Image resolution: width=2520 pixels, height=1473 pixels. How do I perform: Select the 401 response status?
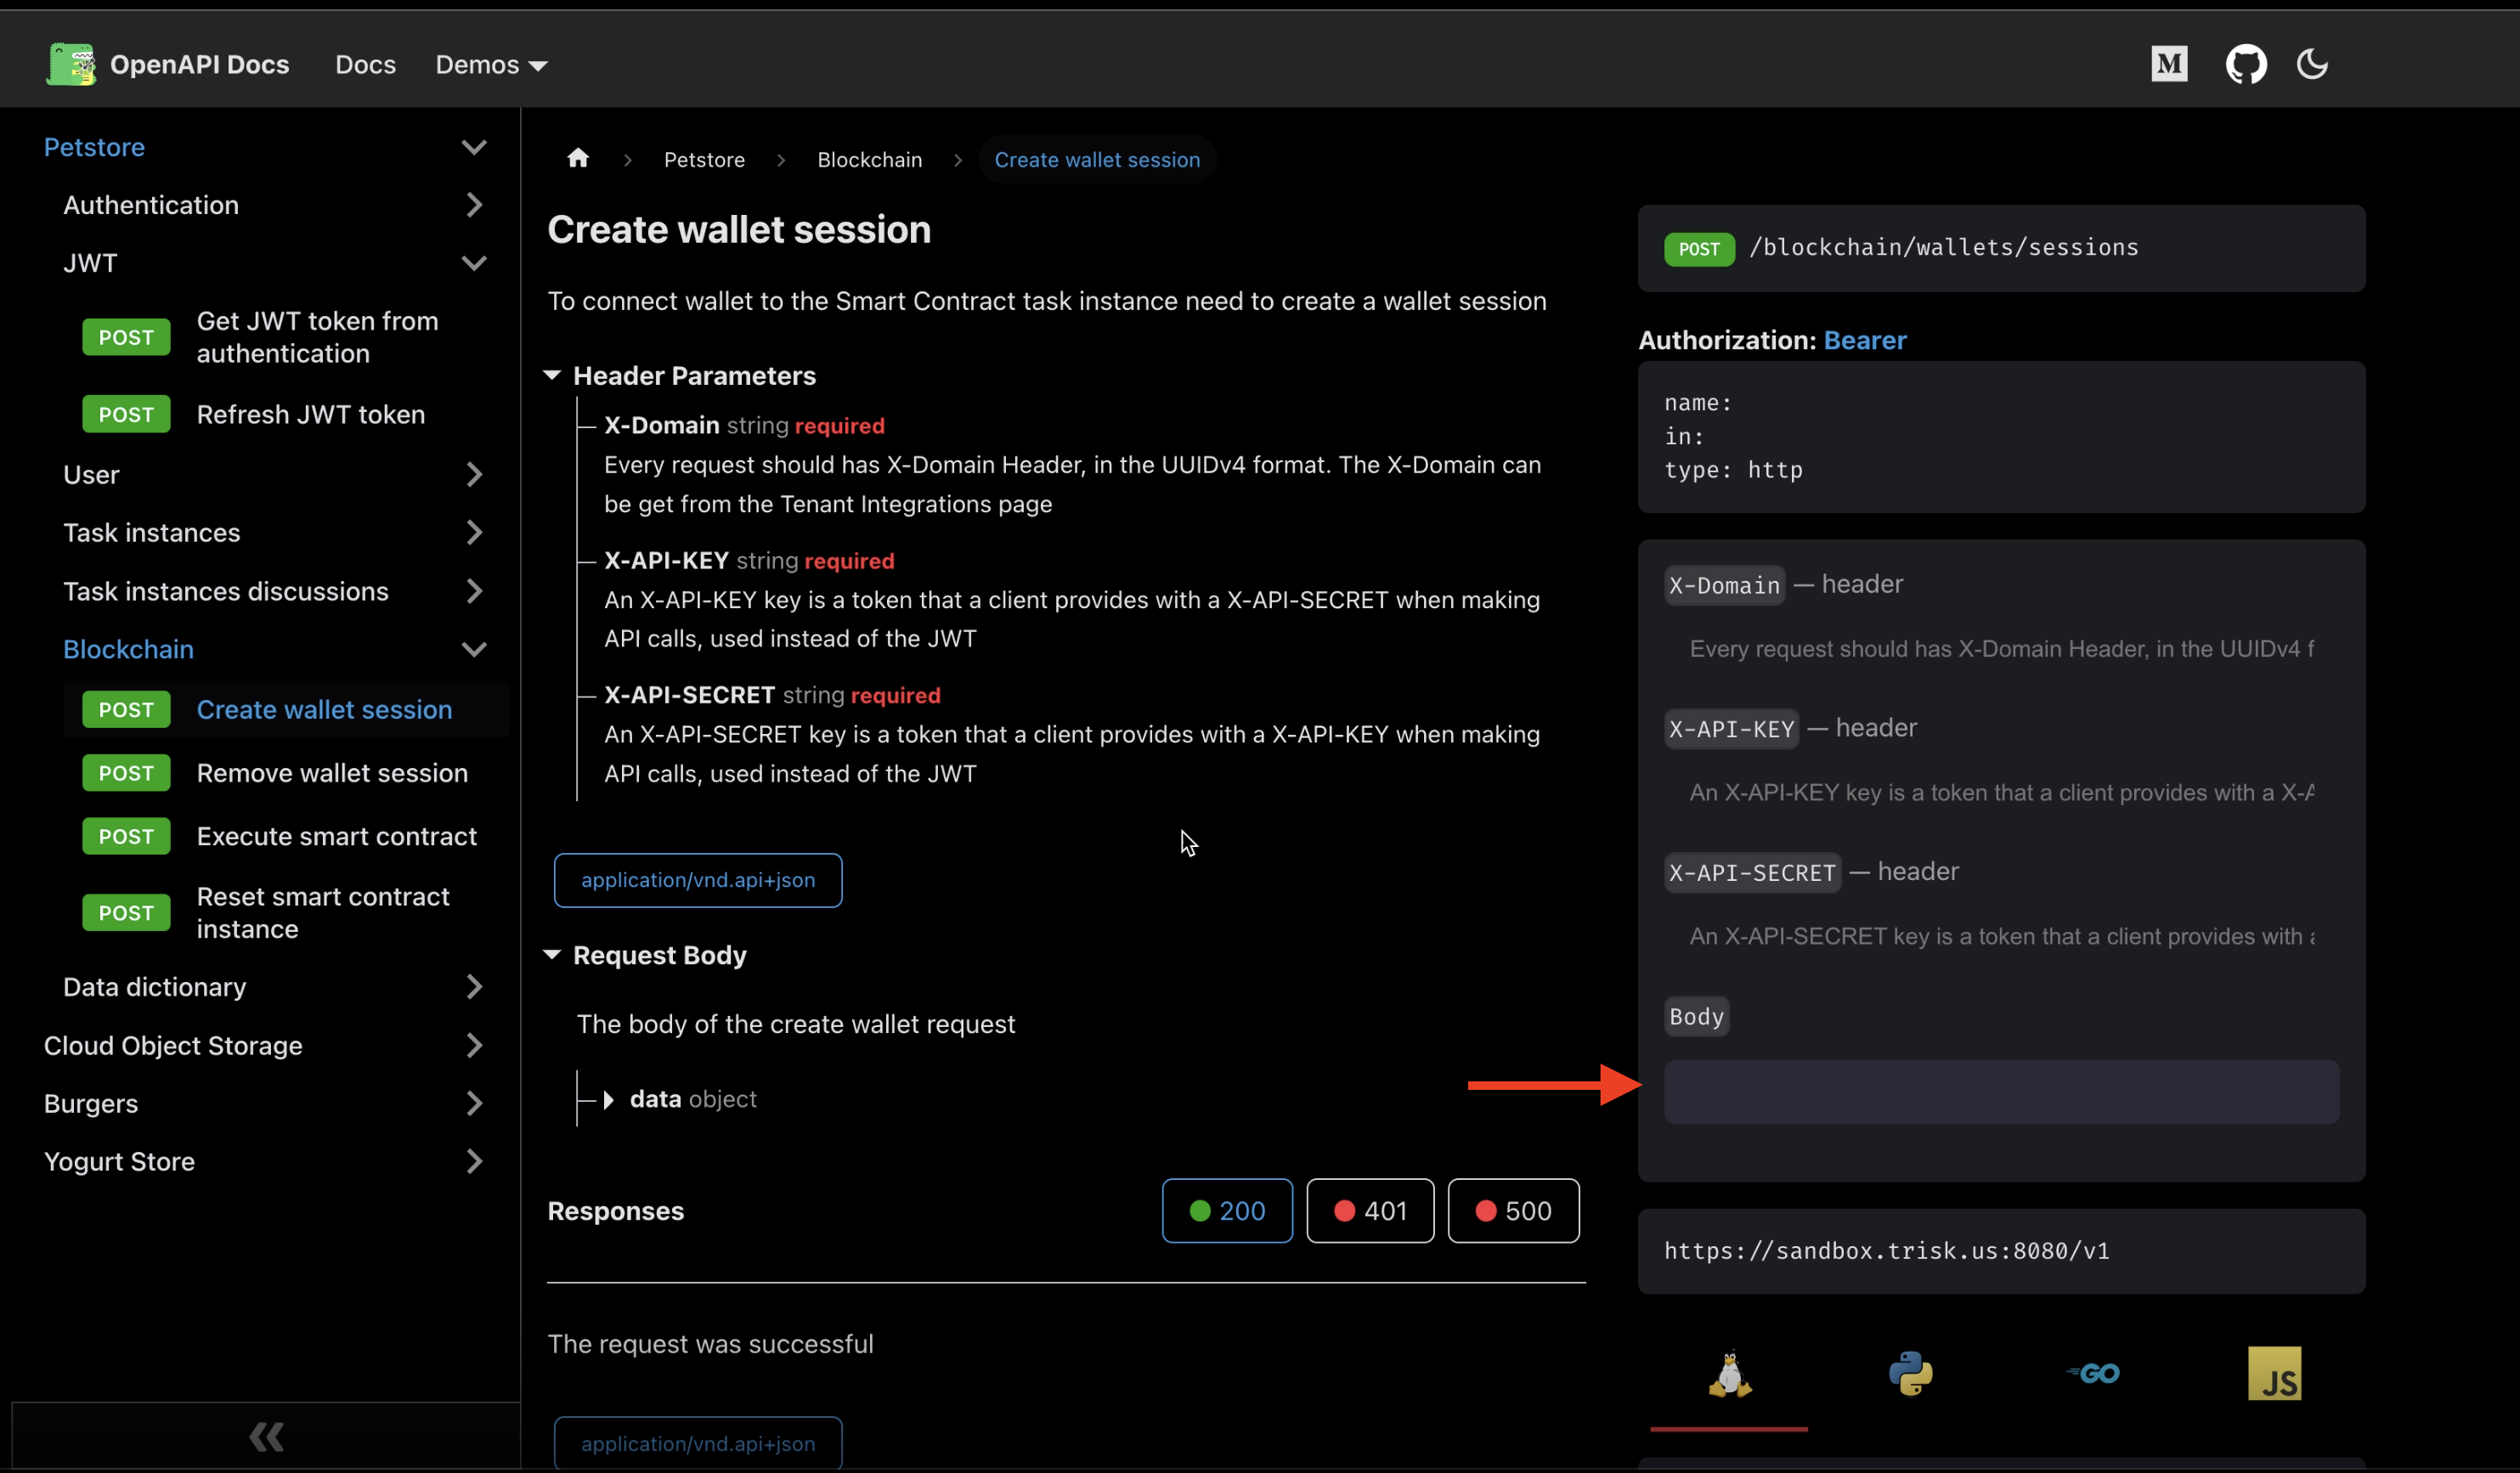pos(1370,1210)
